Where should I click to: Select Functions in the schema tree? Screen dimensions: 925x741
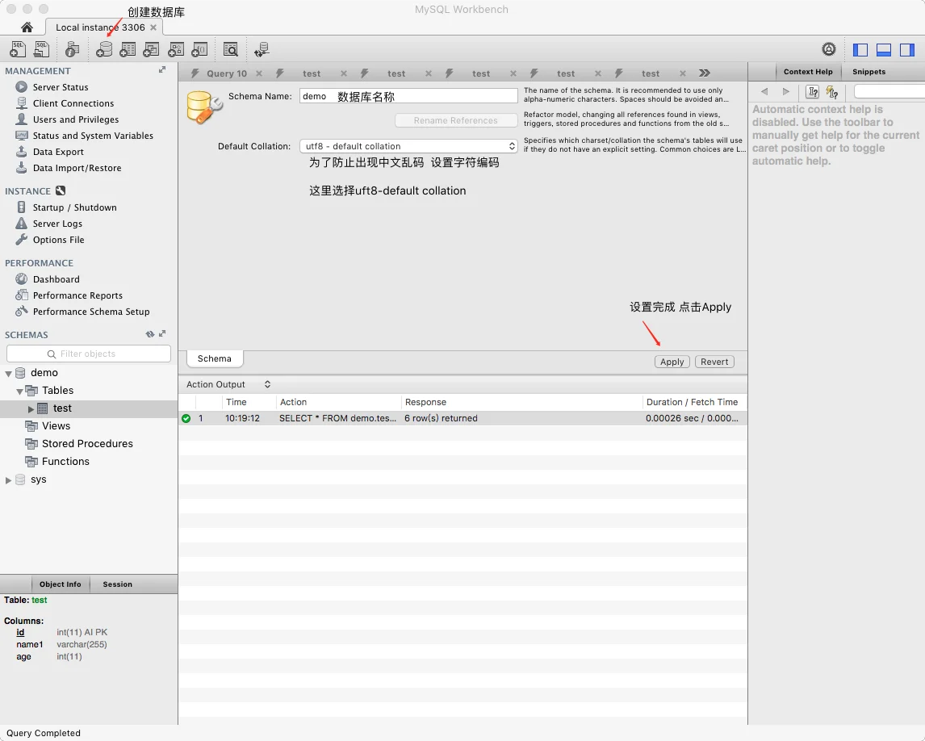coord(65,462)
